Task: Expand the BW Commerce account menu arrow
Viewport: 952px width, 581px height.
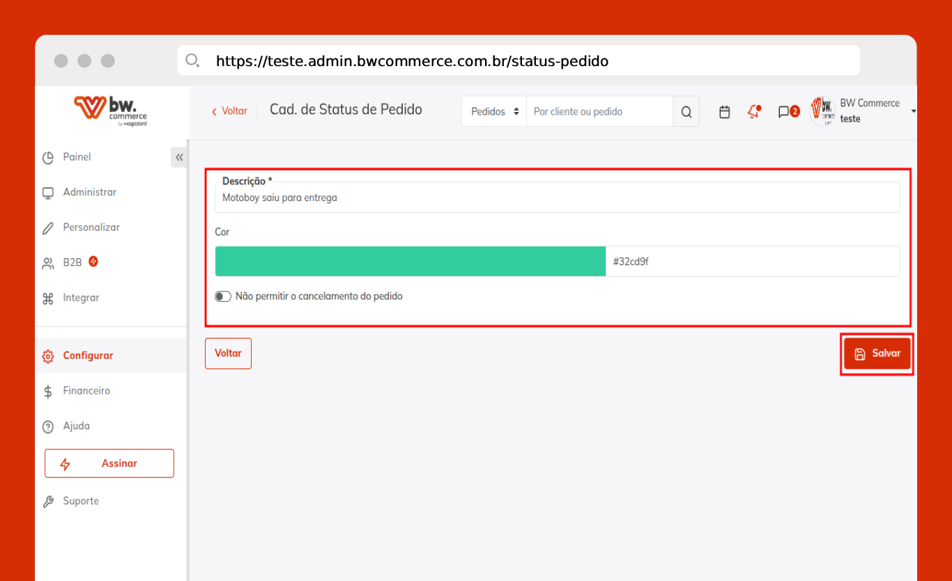Action: tap(913, 111)
